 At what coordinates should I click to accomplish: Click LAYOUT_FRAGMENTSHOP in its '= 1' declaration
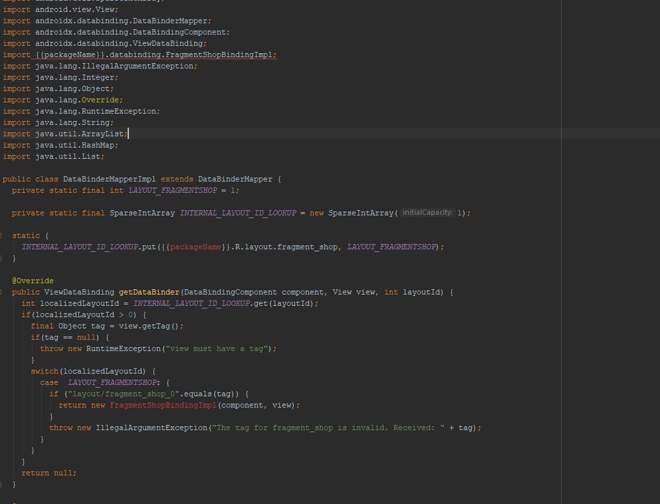pyautogui.click(x=173, y=190)
